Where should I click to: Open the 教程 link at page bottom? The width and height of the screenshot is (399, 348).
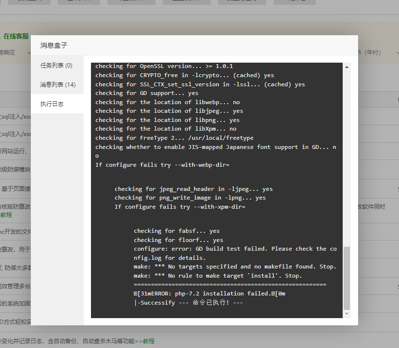(149, 341)
